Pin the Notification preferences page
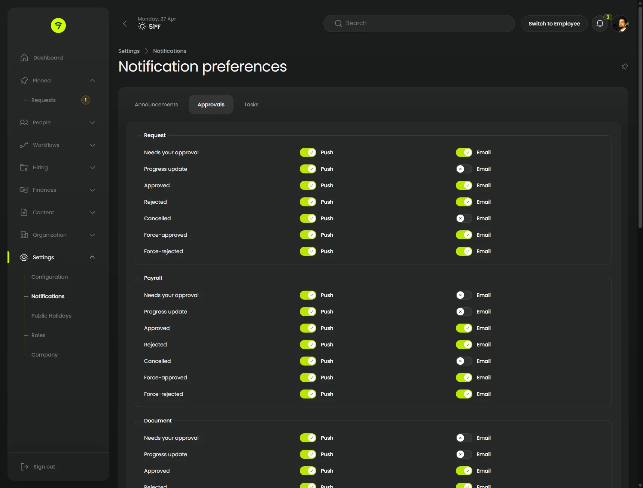The image size is (643, 488). coord(625,66)
